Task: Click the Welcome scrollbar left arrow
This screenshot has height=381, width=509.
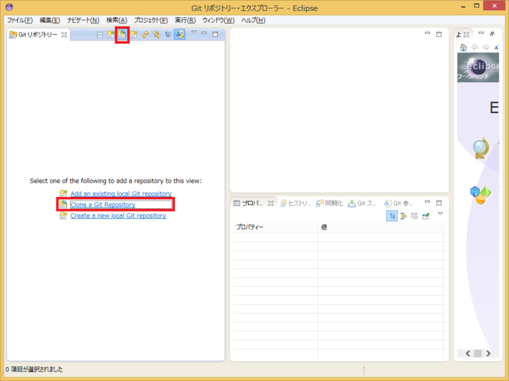Action: click(x=468, y=354)
